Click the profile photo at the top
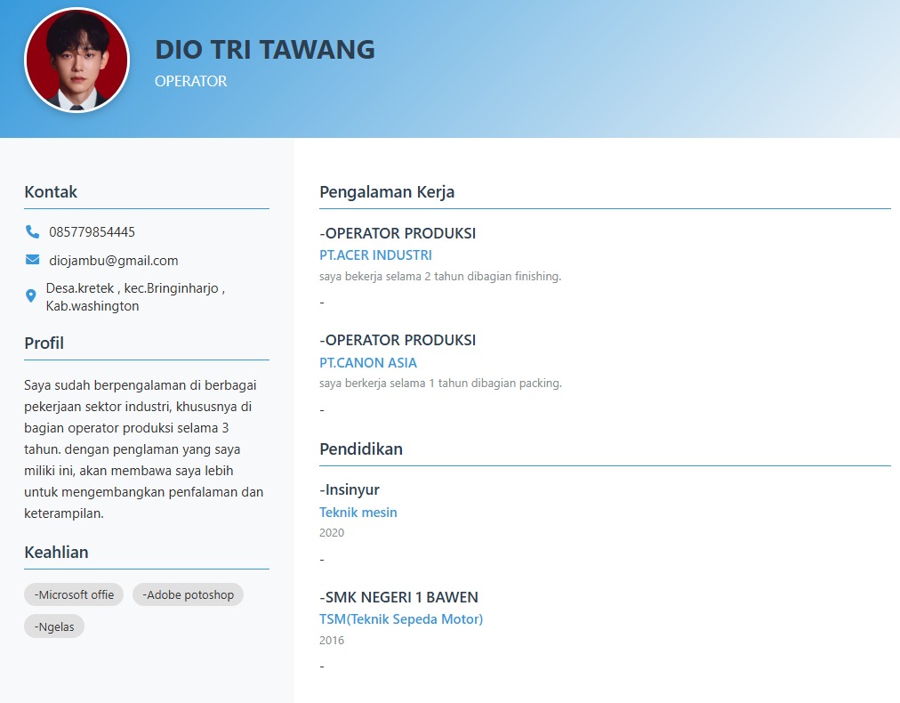Image resolution: width=900 pixels, height=703 pixels. pyautogui.click(x=76, y=62)
